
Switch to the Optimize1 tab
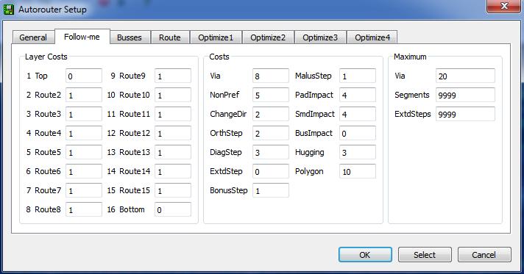click(216, 37)
